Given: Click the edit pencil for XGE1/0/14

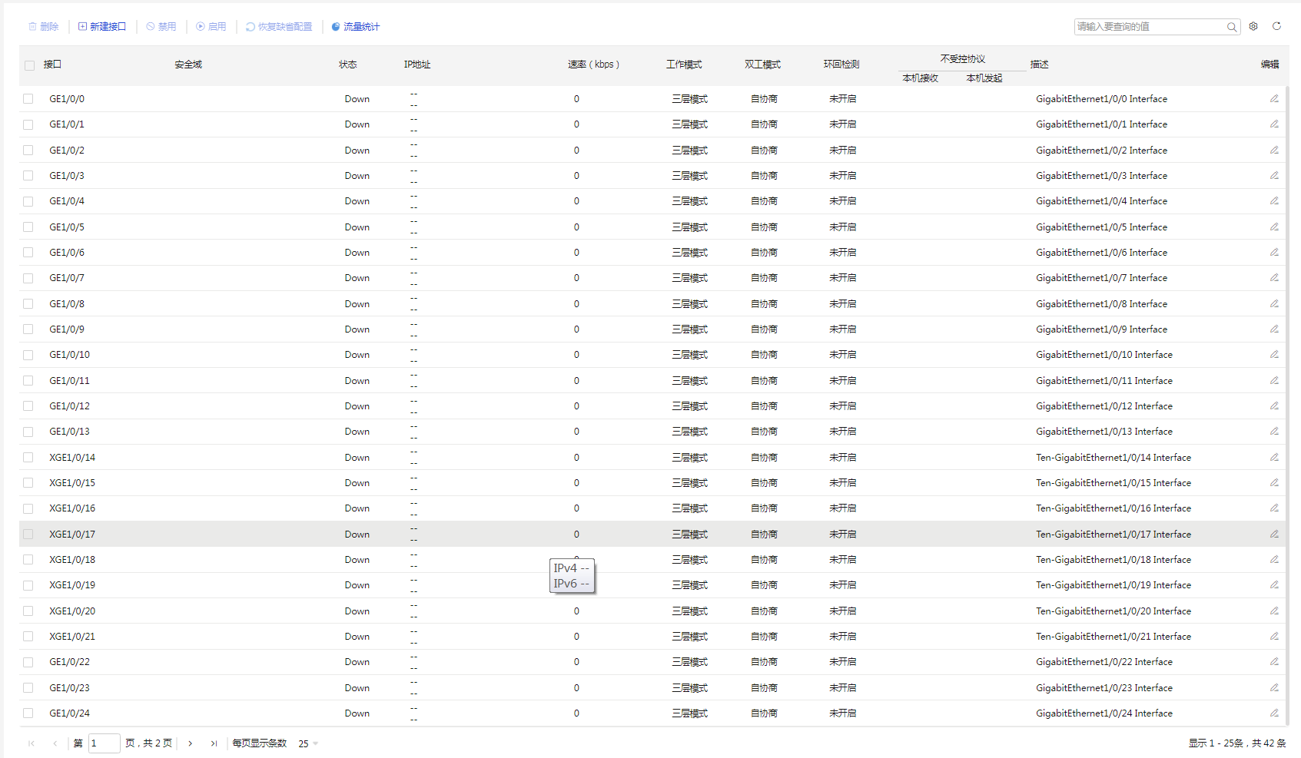Looking at the screenshot, I should [1273, 457].
